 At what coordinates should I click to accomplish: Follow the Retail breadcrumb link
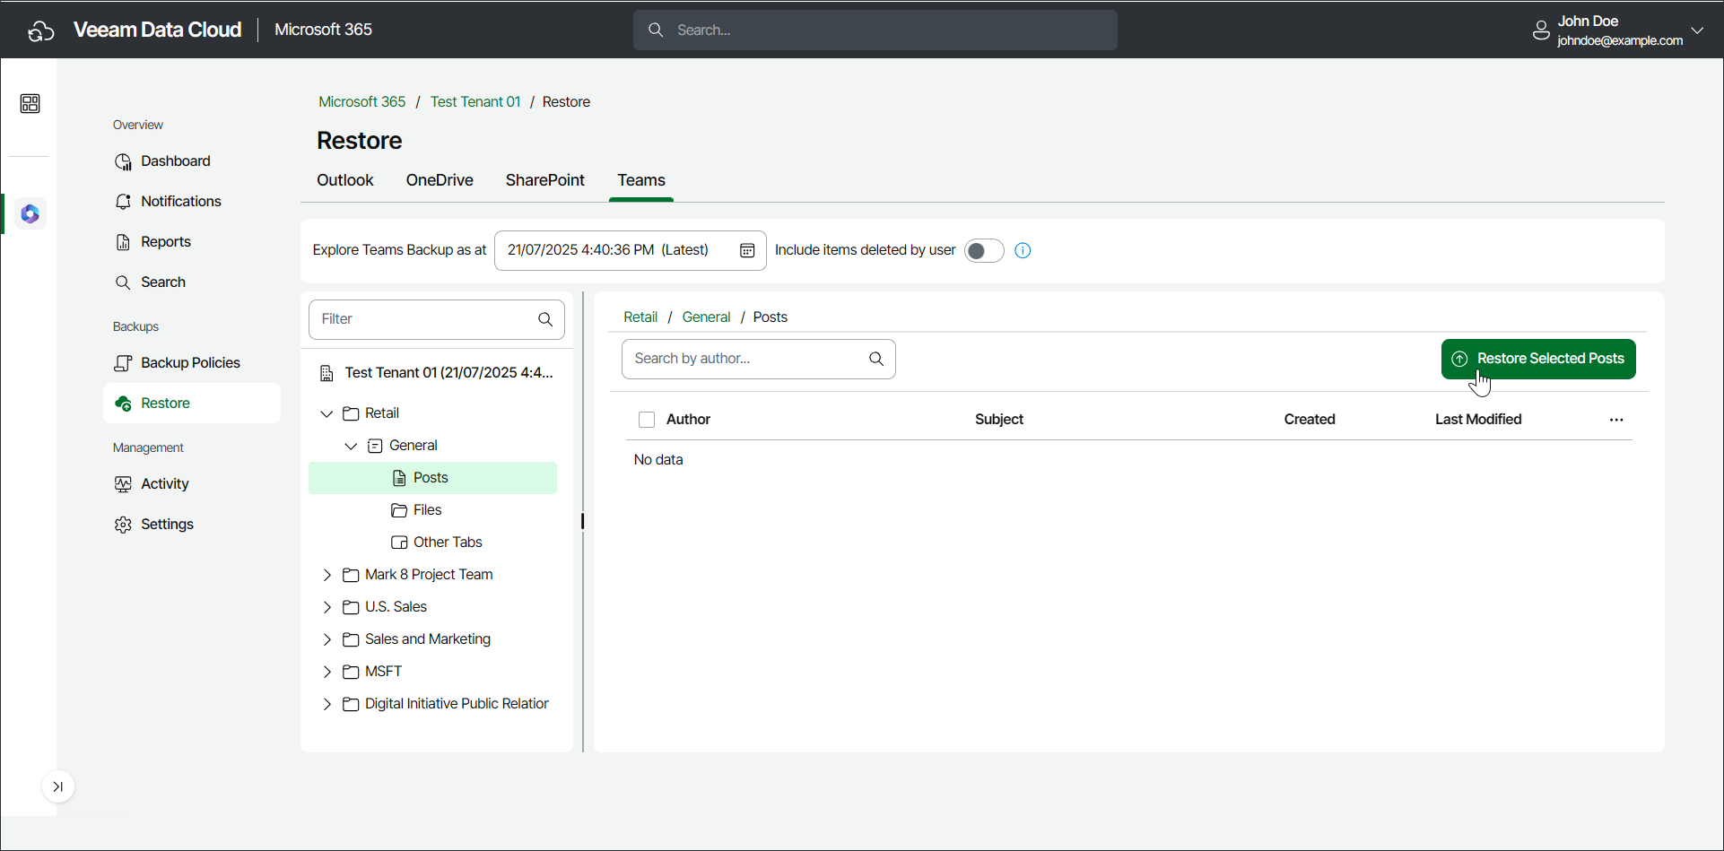coord(640,317)
